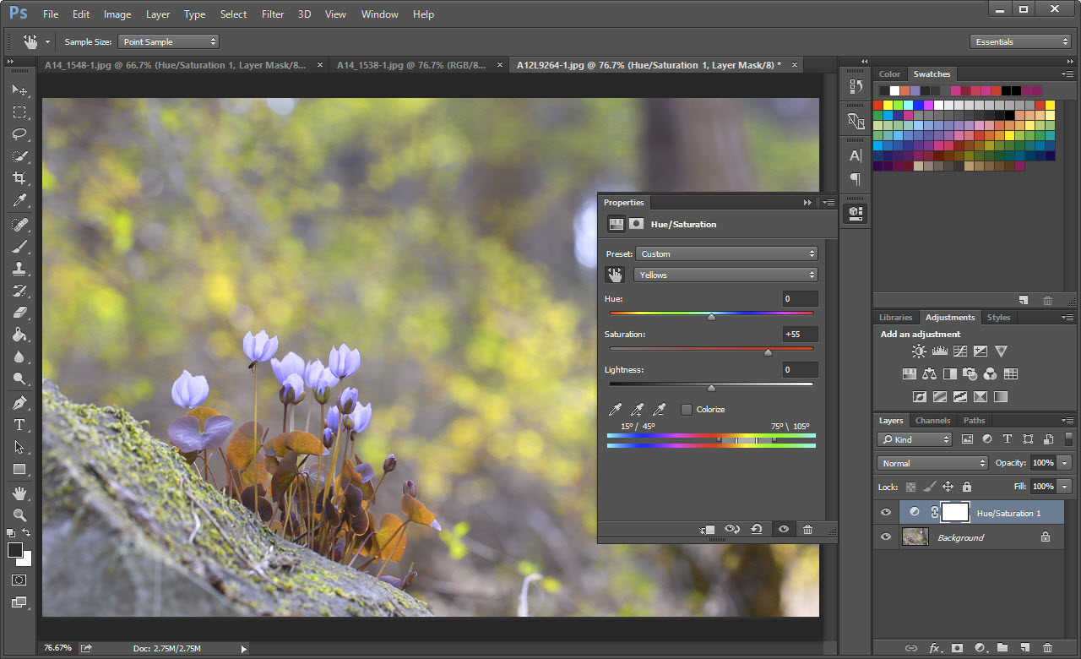Select the Clone Stamp tool
This screenshot has width=1081, height=659.
coord(19,269)
